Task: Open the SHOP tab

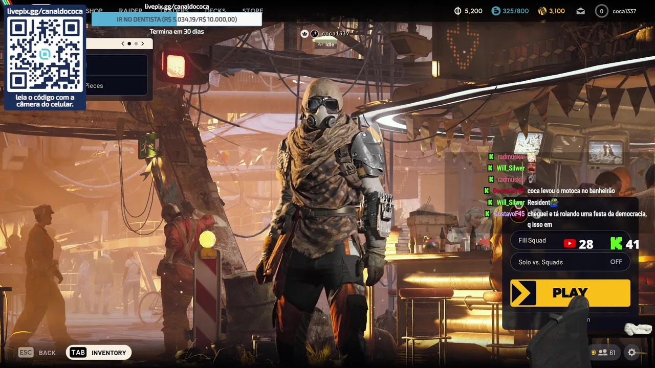Action: point(94,11)
